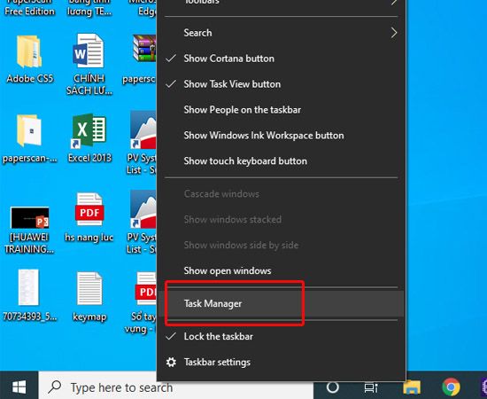
Task: Select the PV Syst List shortcut beside Excel 2013
Action: (143, 130)
